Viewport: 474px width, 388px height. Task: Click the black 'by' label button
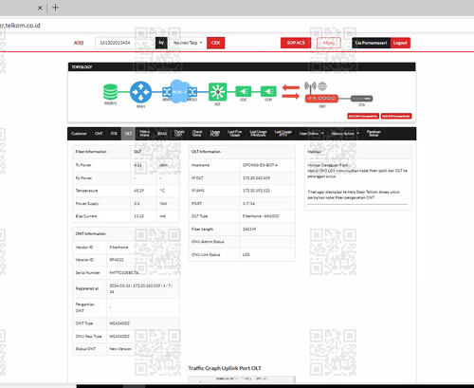coord(161,43)
